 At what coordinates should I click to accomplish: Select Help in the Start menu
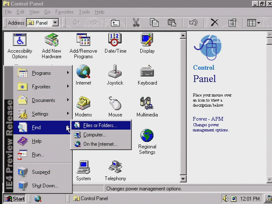click(42, 141)
